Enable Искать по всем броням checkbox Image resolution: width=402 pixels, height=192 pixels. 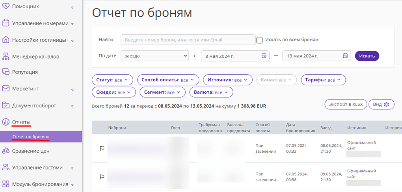[x=259, y=40]
